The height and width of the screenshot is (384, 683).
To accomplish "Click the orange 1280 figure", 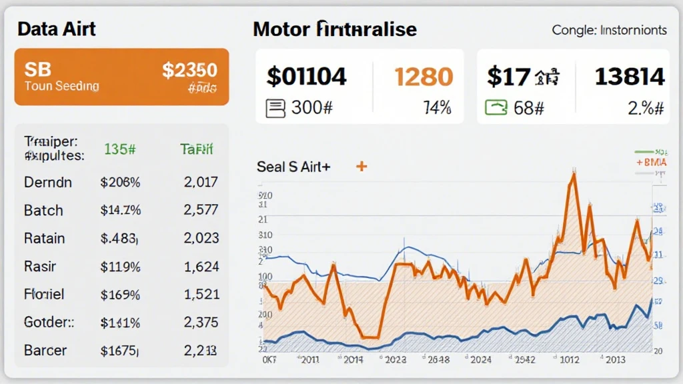I will tap(423, 77).
